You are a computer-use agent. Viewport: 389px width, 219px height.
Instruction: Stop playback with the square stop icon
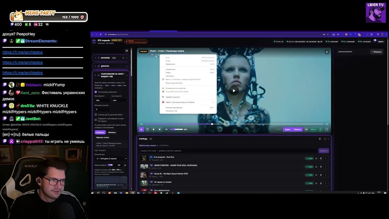[x=153, y=129]
